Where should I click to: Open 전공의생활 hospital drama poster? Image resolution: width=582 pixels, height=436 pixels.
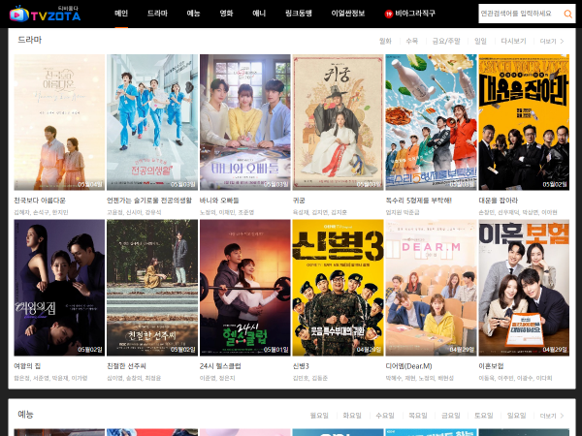point(152,122)
